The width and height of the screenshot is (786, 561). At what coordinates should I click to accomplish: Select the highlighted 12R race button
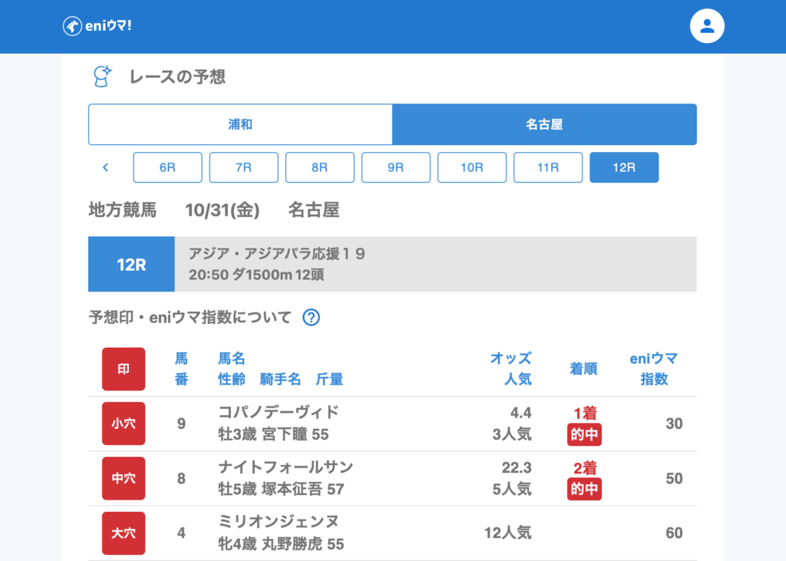coord(623,167)
